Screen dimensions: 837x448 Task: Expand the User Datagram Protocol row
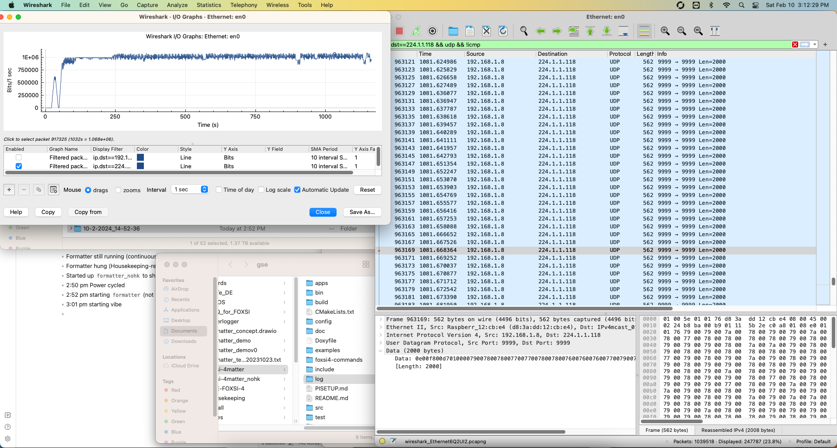tap(381, 343)
